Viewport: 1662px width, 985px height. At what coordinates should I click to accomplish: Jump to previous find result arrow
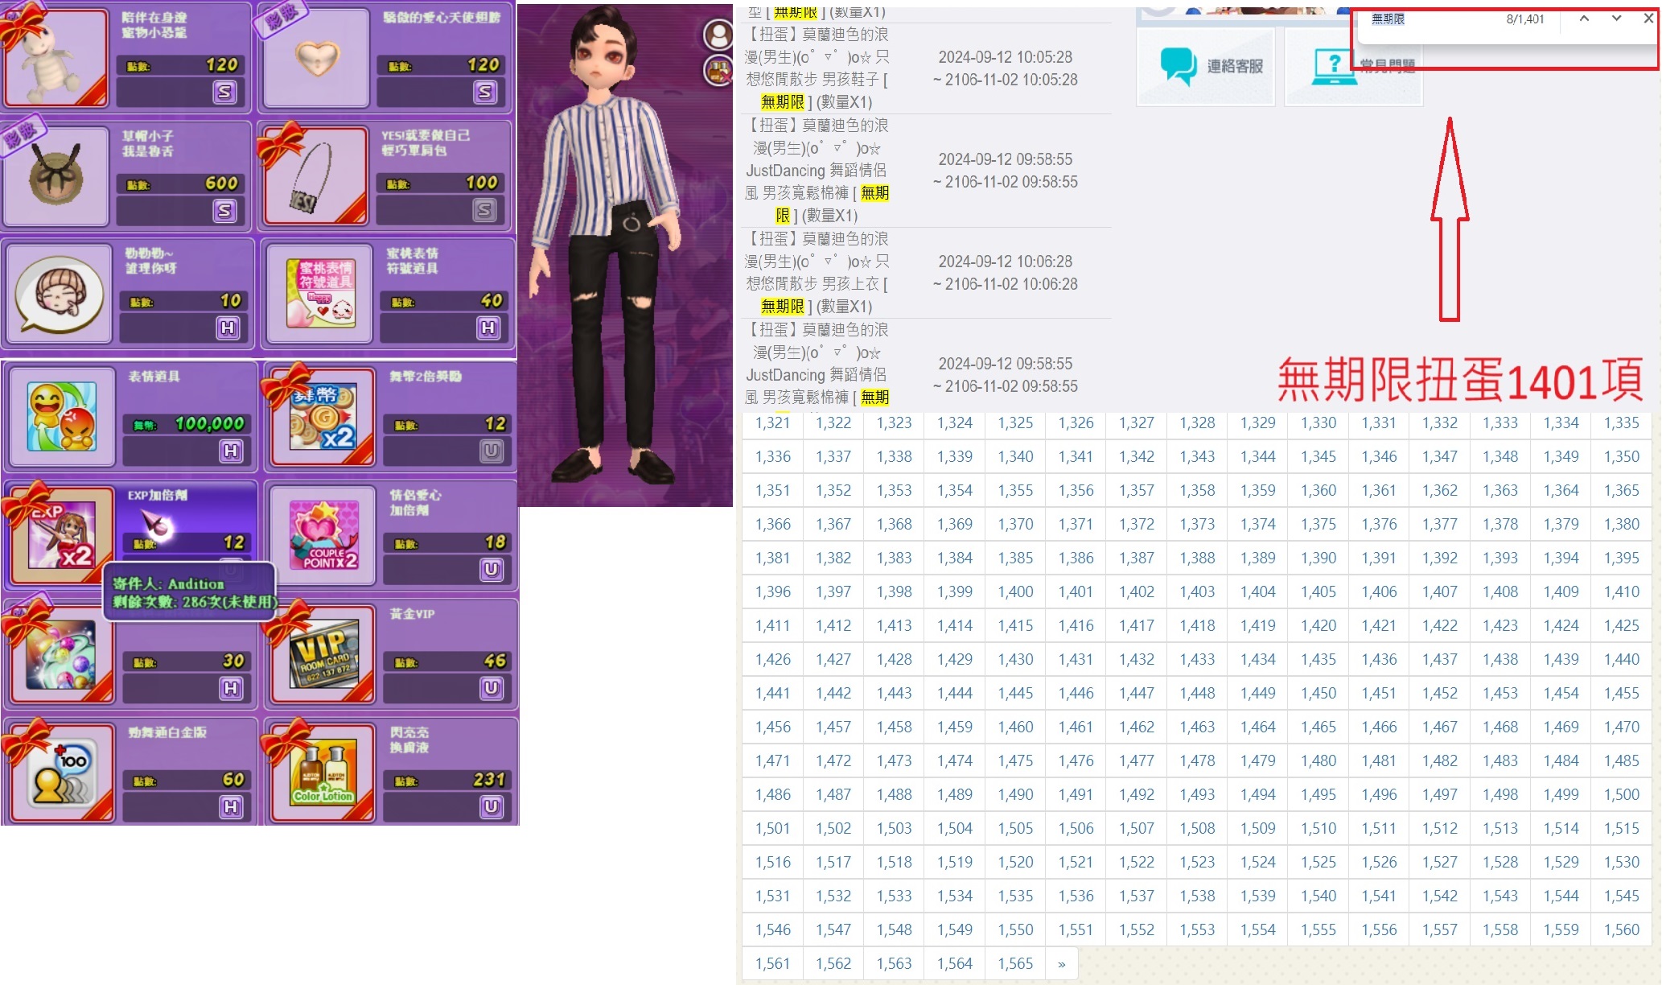click(1583, 19)
